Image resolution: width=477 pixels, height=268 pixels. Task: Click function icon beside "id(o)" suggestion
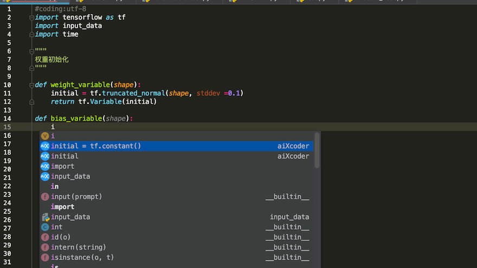(45, 237)
